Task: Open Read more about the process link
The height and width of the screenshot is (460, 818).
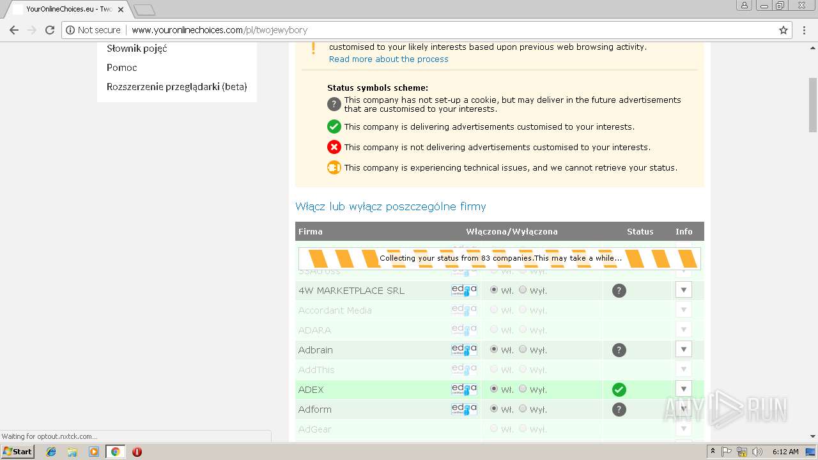Action: click(x=389, y=59)
